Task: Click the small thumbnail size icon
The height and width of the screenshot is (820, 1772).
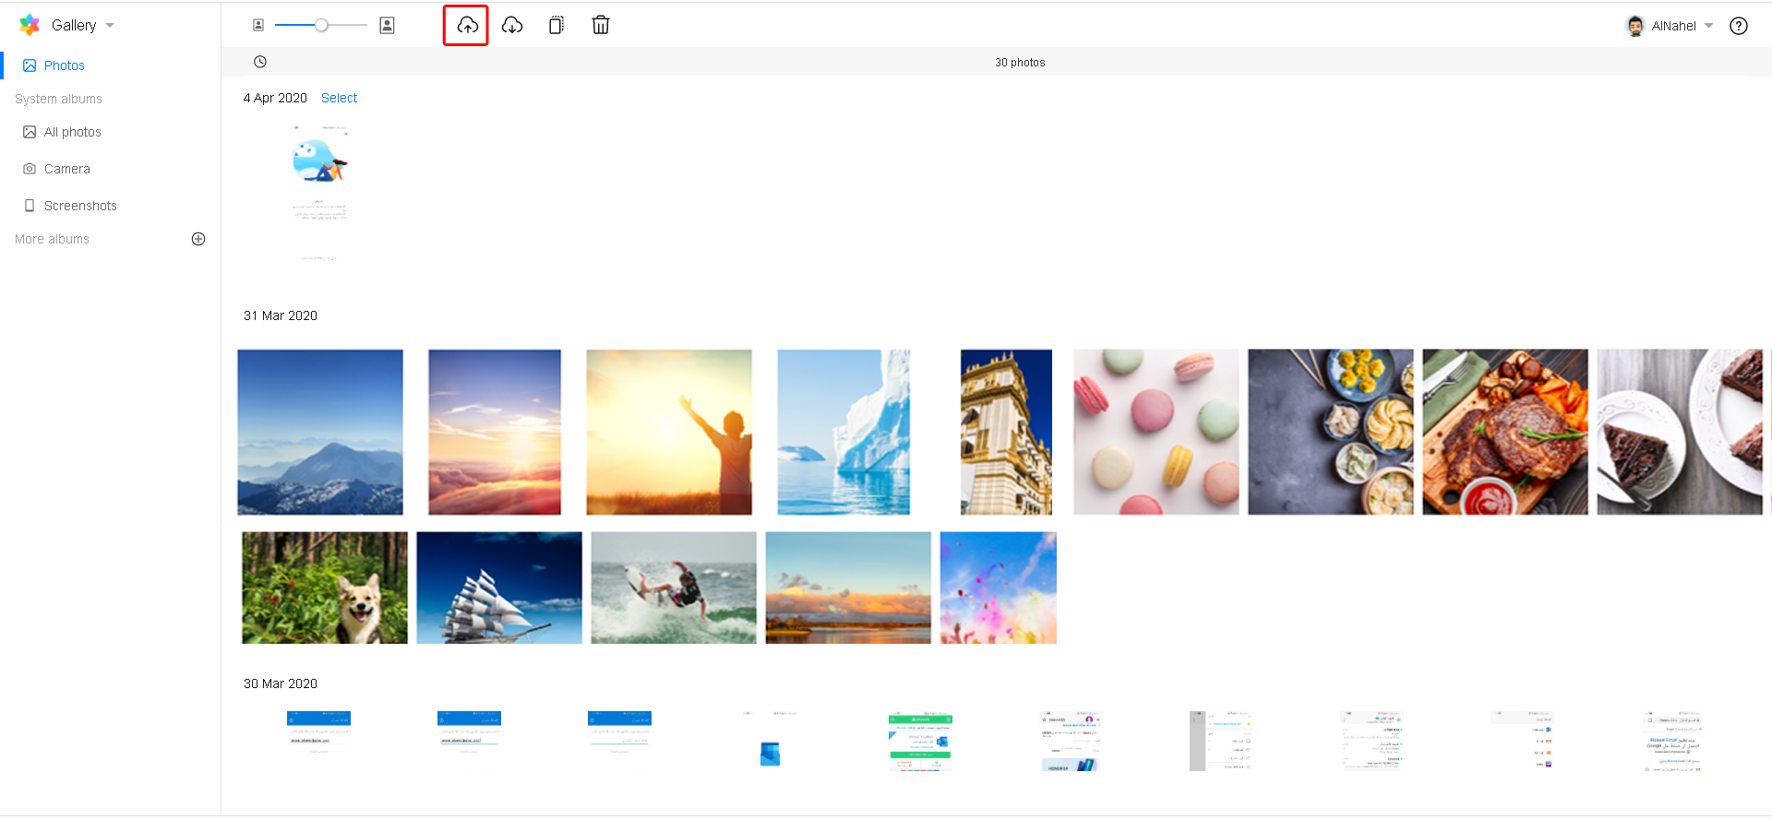Action: [258, 26]
